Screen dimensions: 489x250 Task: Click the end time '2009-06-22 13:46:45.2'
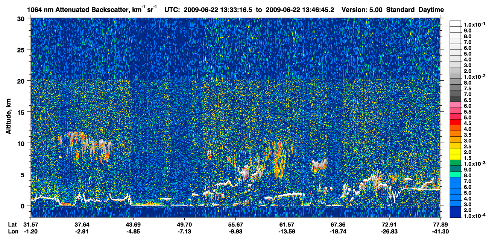pos(300,10)
